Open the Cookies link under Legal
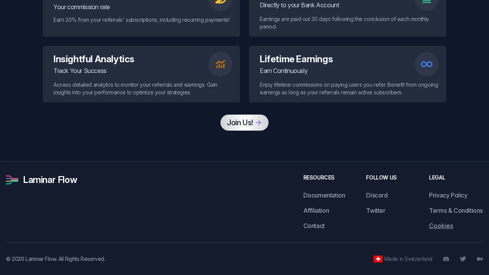 tap(441, 226)
